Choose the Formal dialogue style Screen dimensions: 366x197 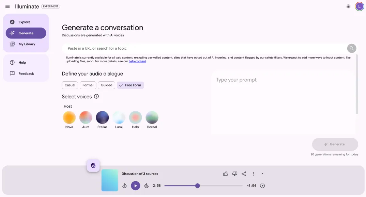[88, 85]
